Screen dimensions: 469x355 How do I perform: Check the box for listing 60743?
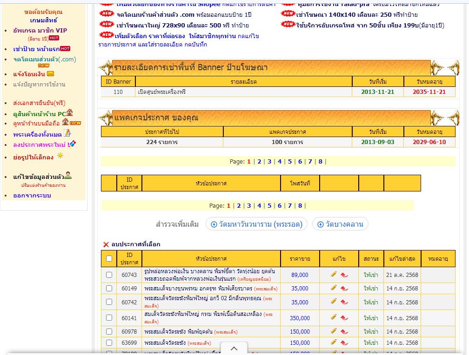pyautogui.click(x=109, y=275)
